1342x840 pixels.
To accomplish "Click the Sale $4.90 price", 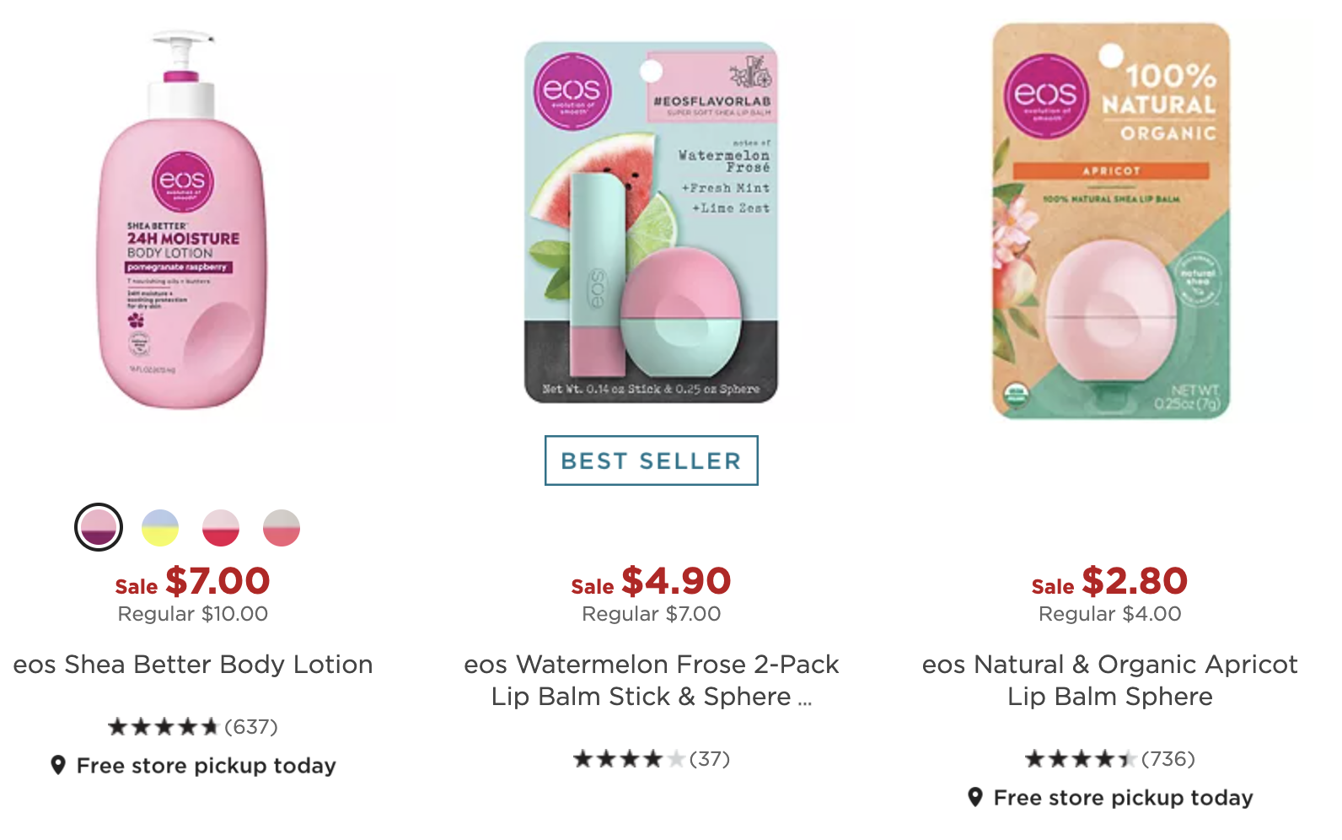I will coord(651,581).
